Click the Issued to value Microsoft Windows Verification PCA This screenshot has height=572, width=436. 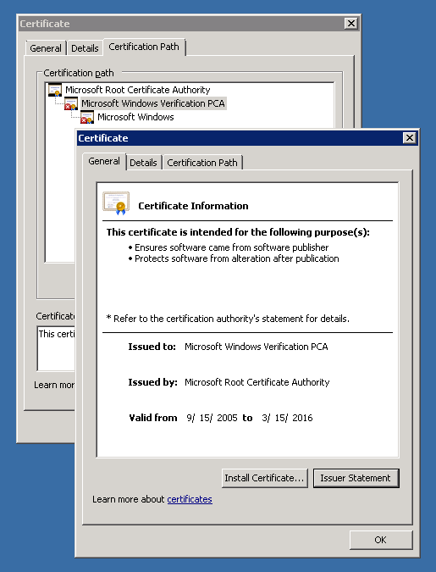pos(257,347)
